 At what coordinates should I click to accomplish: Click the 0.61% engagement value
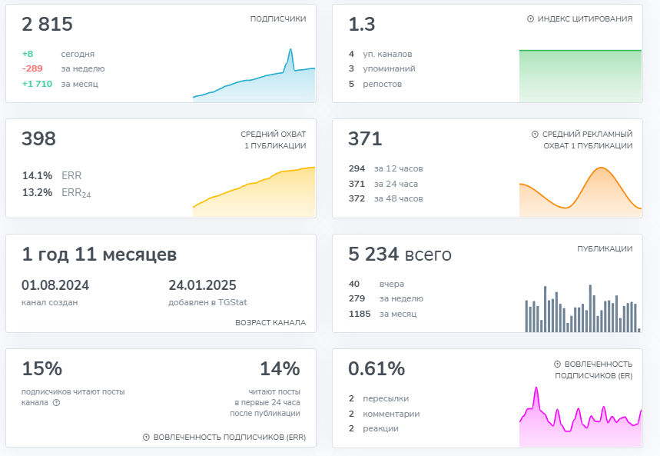(x=376, y=369)
